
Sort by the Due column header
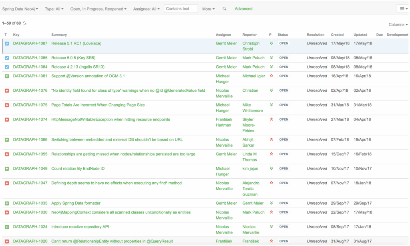(x=380, y=34)
